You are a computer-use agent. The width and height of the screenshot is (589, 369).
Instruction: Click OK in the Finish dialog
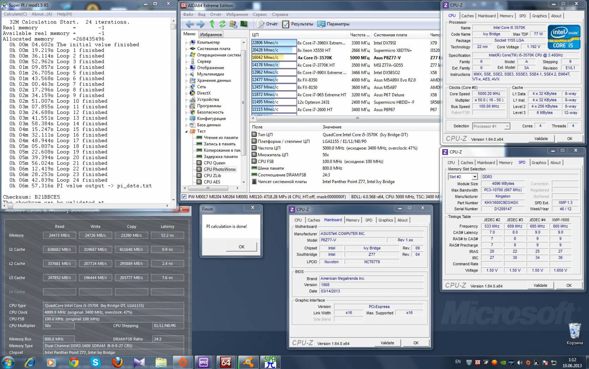tap(241, 247)
